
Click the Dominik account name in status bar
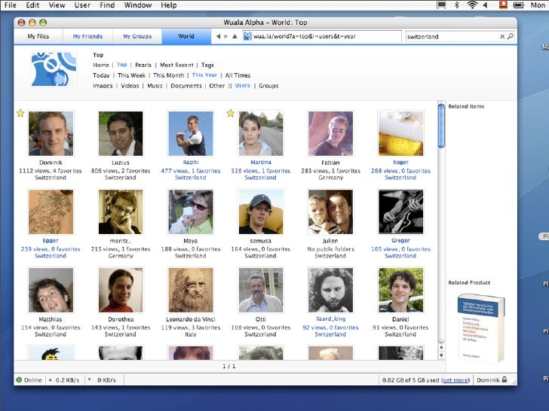488,380
